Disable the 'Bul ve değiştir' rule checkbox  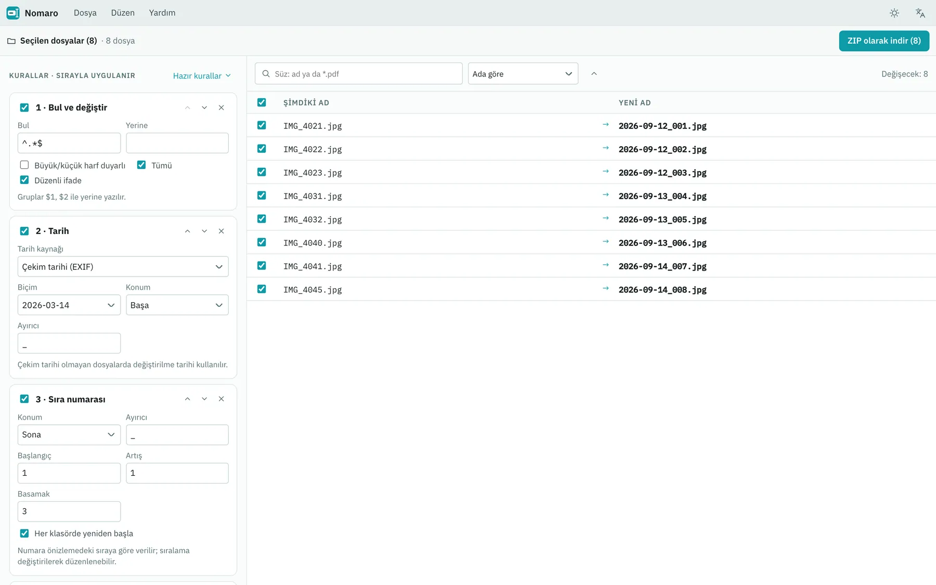[24, 108]
